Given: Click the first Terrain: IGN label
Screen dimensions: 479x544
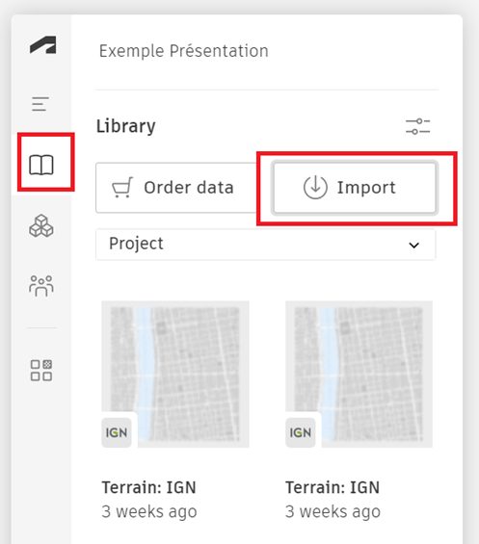Looking at the screenshot, I should 149,487.
